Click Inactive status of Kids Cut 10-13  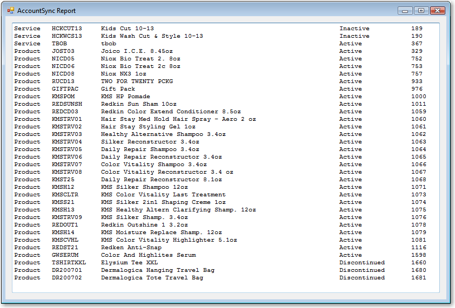(x=354, y=29)
